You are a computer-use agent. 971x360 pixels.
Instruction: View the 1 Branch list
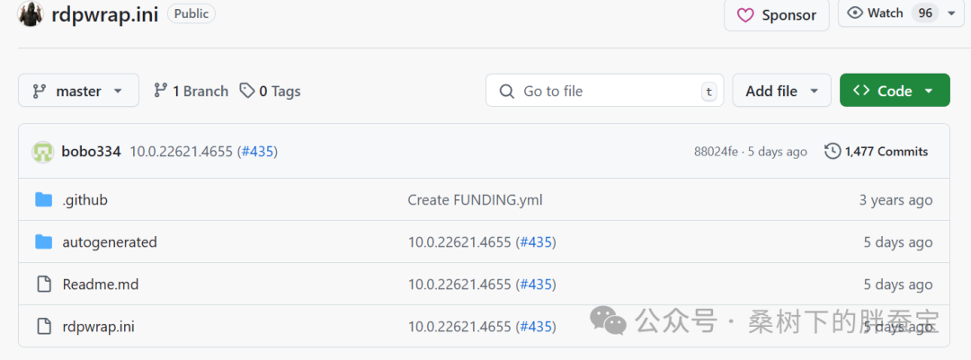[191, 91]
